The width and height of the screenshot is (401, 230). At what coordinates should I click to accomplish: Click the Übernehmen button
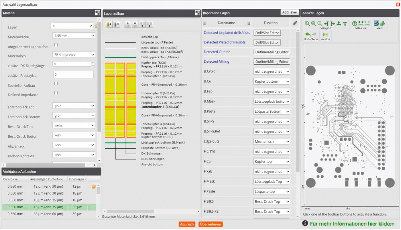[210, 224]
